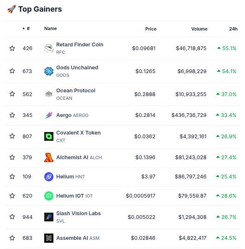Star Retard Finder Coin as favorite
Image resolution: width=245 pixels, height=249 pixels.
pos(12,48)
